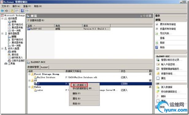This screenshot has width=189, height=115.
Task: Select 通讯组 in the tree
Action: coord(15,55)
